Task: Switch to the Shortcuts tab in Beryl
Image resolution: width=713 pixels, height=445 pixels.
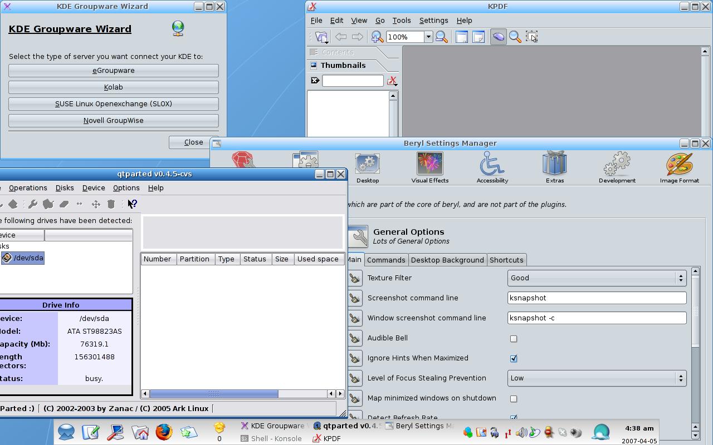Action: pos(506,260)
